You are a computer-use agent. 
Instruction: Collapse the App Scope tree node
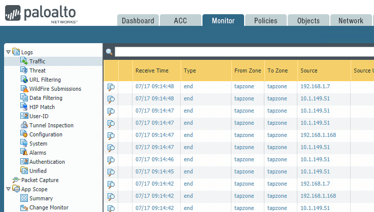tap(8, 189)
